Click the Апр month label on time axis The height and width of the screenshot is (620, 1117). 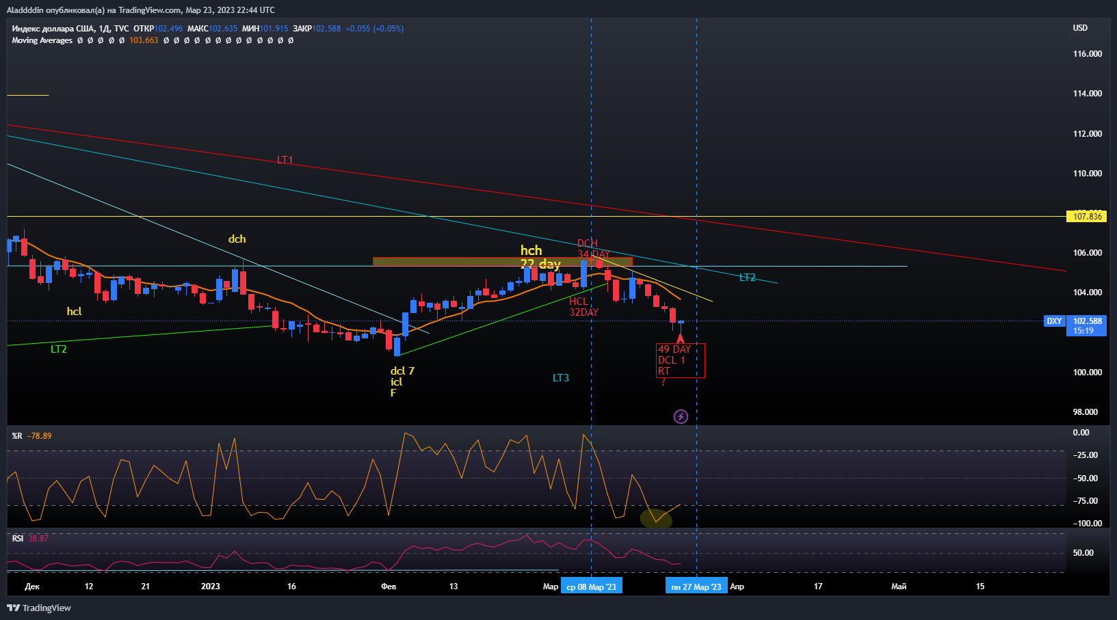coord(737,587)
